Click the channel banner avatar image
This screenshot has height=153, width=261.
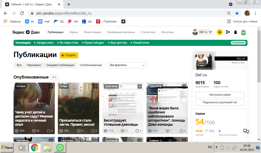tap(202, 60)
